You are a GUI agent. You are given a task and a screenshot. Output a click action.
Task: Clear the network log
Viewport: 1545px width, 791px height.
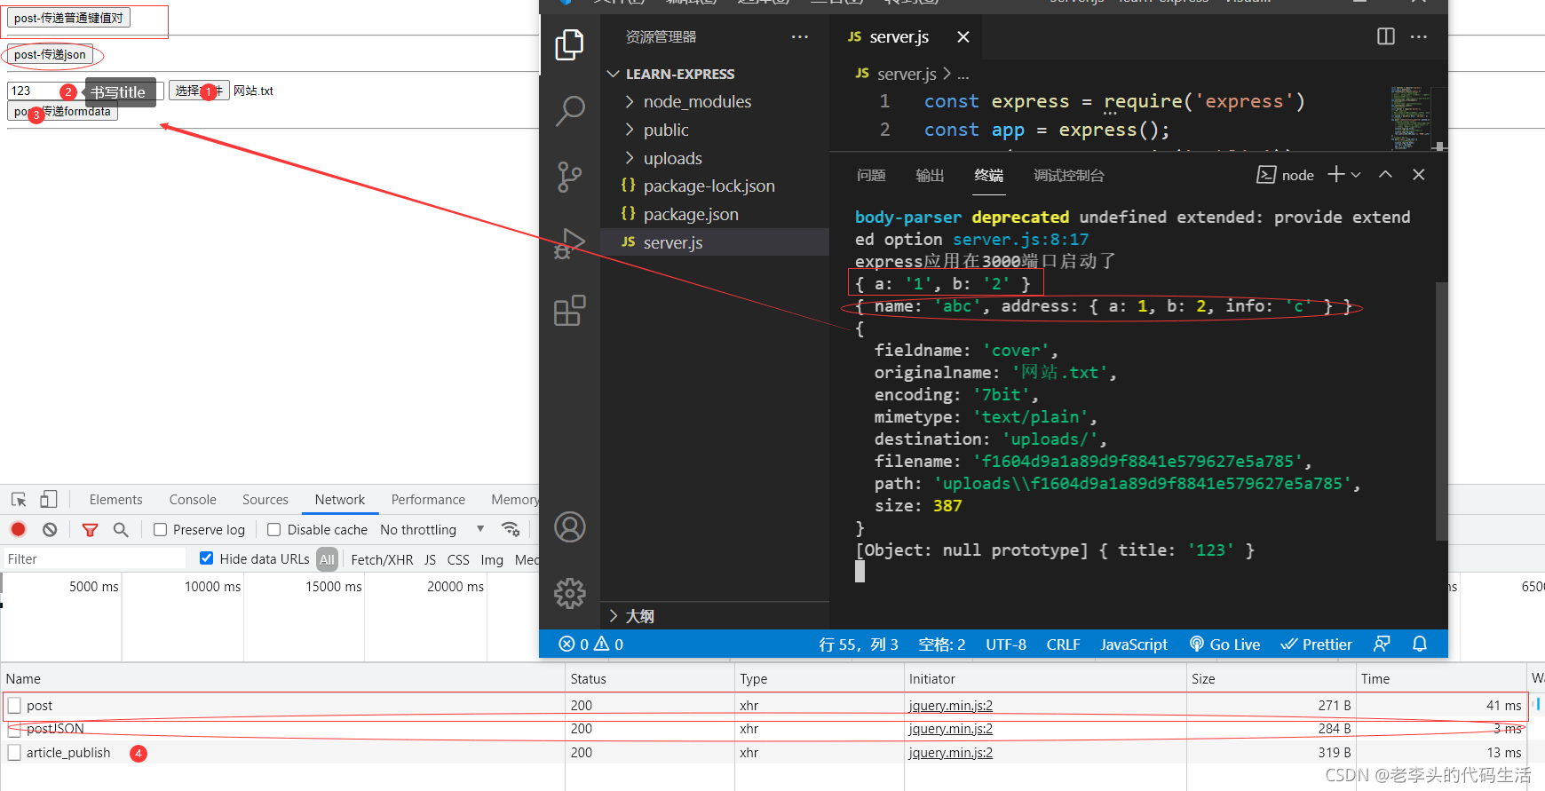coord(50,529)
